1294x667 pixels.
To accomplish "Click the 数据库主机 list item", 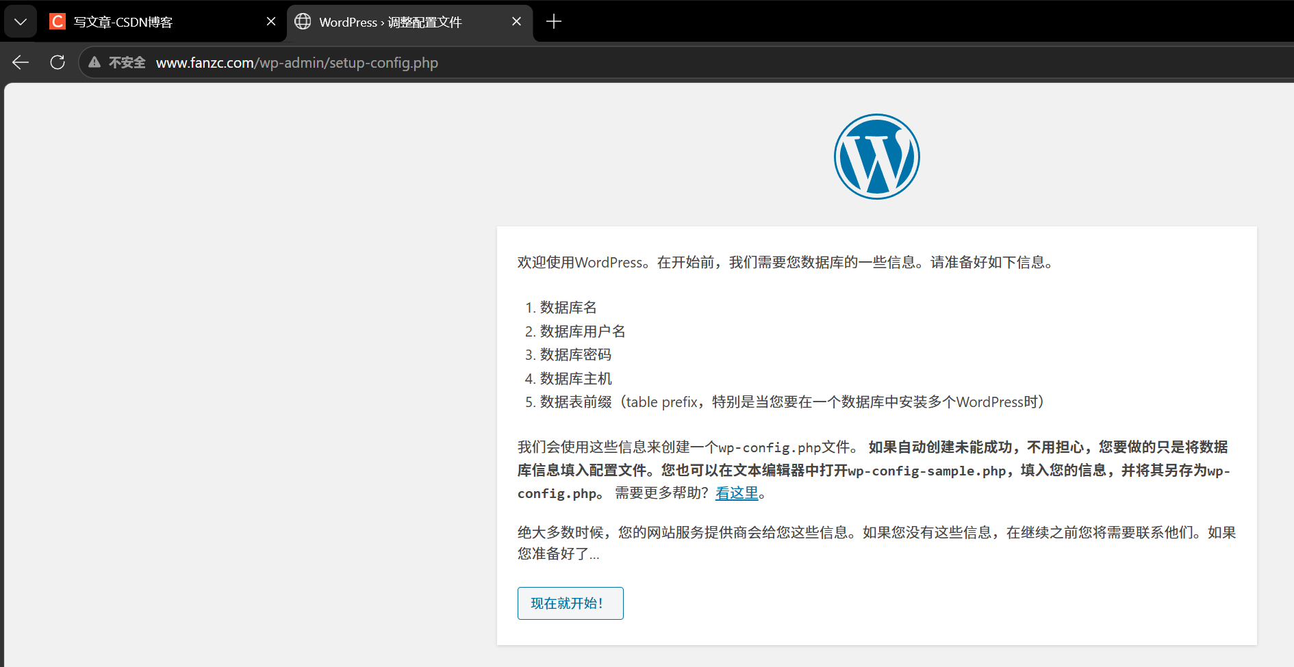I will click(x=576, y=379).
